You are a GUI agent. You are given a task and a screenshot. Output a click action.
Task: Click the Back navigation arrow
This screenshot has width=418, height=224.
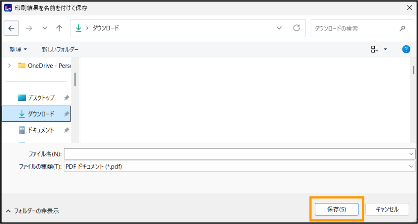(x=11, y=28)
